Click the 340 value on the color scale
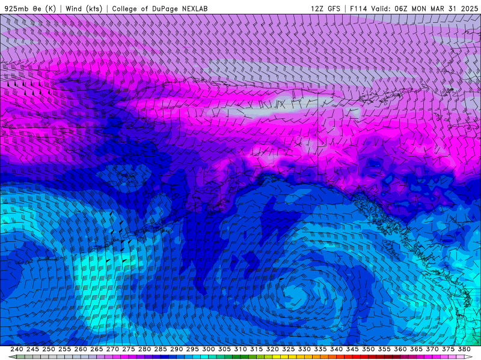This screenshot has width=481, height=360. coord(336,349)
